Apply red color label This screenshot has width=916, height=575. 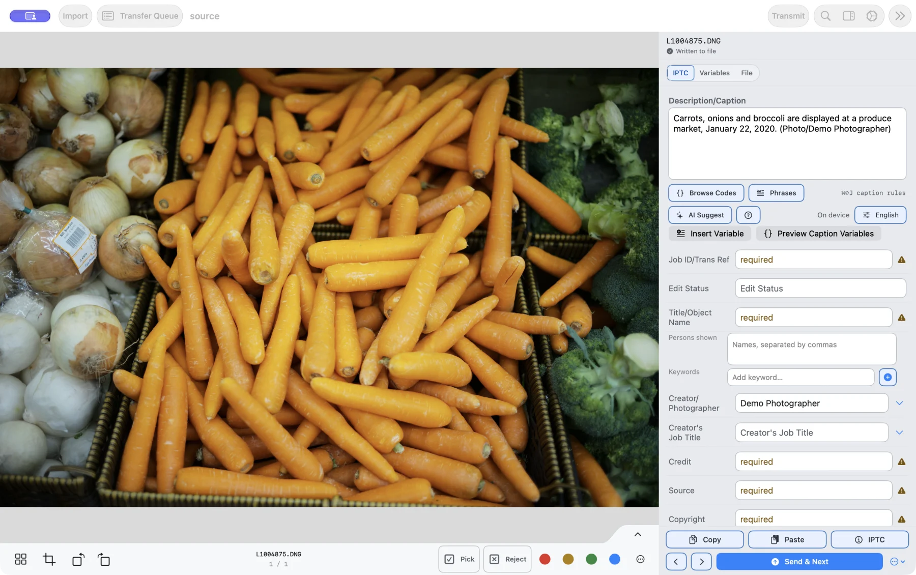(x=545, y=559)
